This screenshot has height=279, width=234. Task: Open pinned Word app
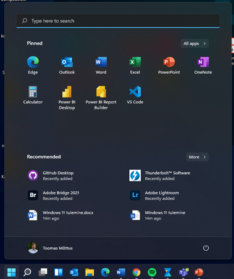(x=101, y=65)
